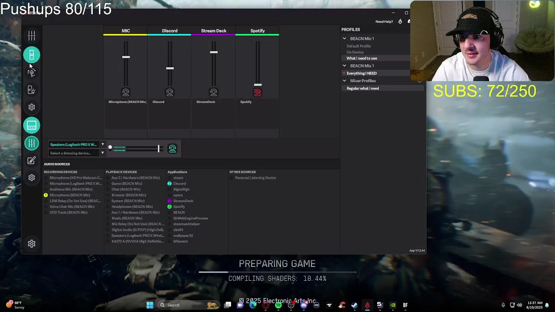Viewport: 555px width, 312px height.
Task: Click the notification bell icon in the title bar
Action: click(400, 21)
